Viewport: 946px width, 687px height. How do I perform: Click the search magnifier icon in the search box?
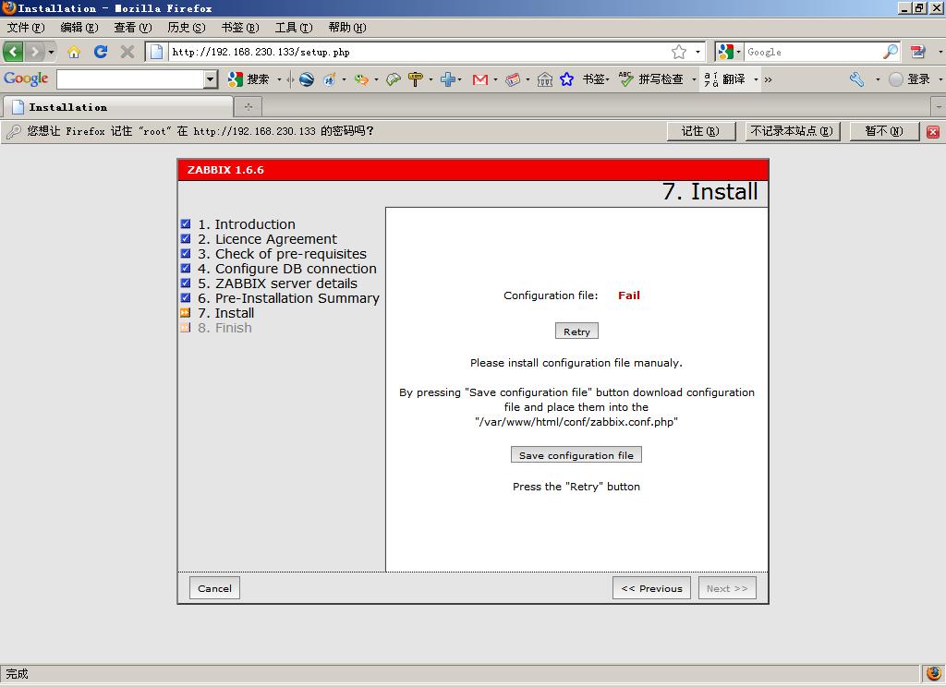click(x=891, y=52)
